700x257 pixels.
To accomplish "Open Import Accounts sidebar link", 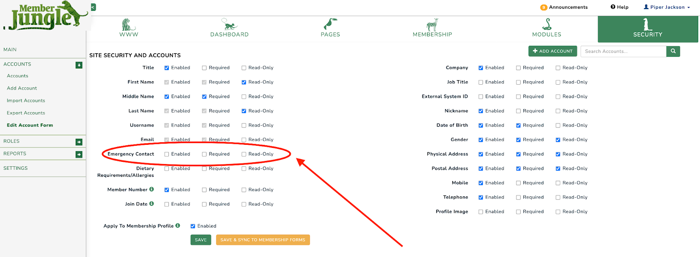I will tap(26, 101).
